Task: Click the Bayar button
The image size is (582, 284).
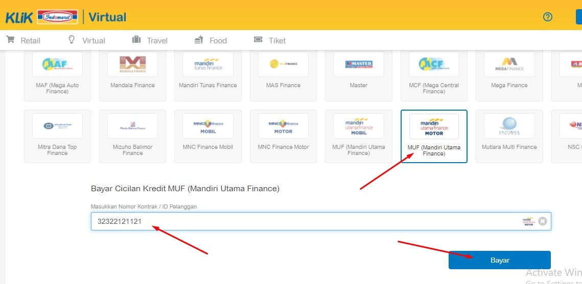Action: 500,260
